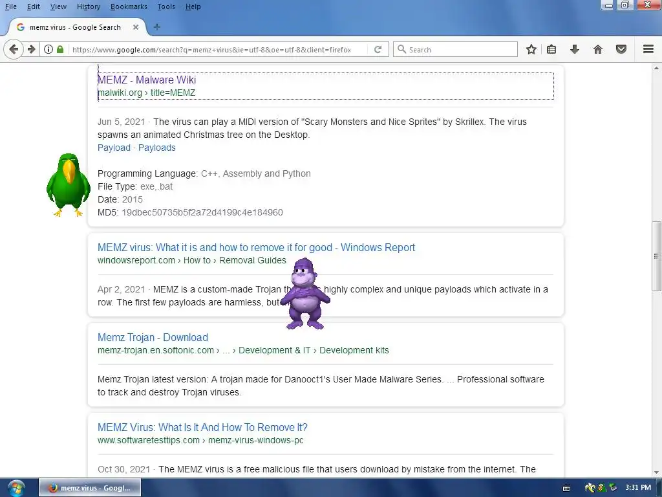
Task: Click memz-trojan.en.softonic.com breadcrumb
Action: pos(243,350)
